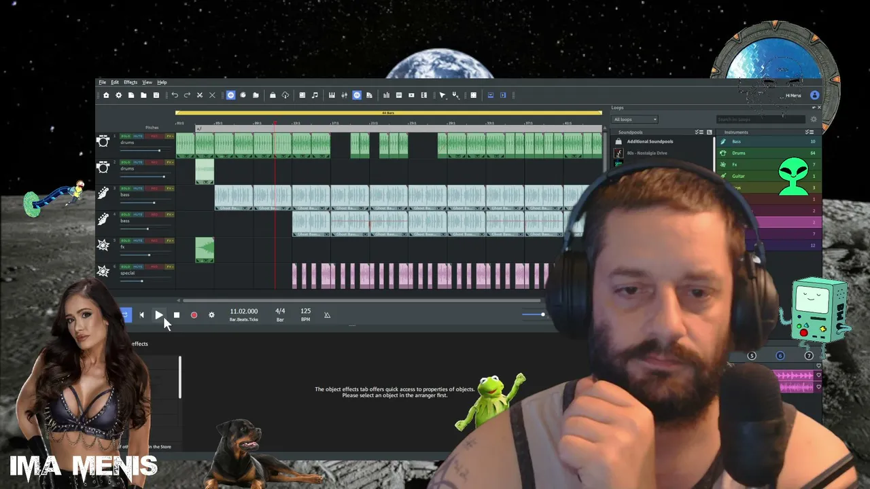Arm recording on track 2 drums
Screen dimensions: 870x489
point(154,162)
